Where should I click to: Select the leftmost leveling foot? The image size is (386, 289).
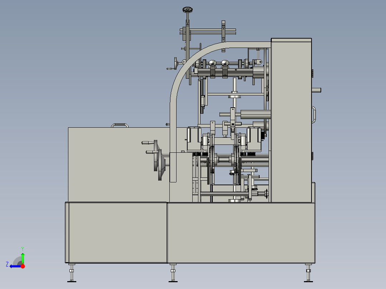(72, 273)
